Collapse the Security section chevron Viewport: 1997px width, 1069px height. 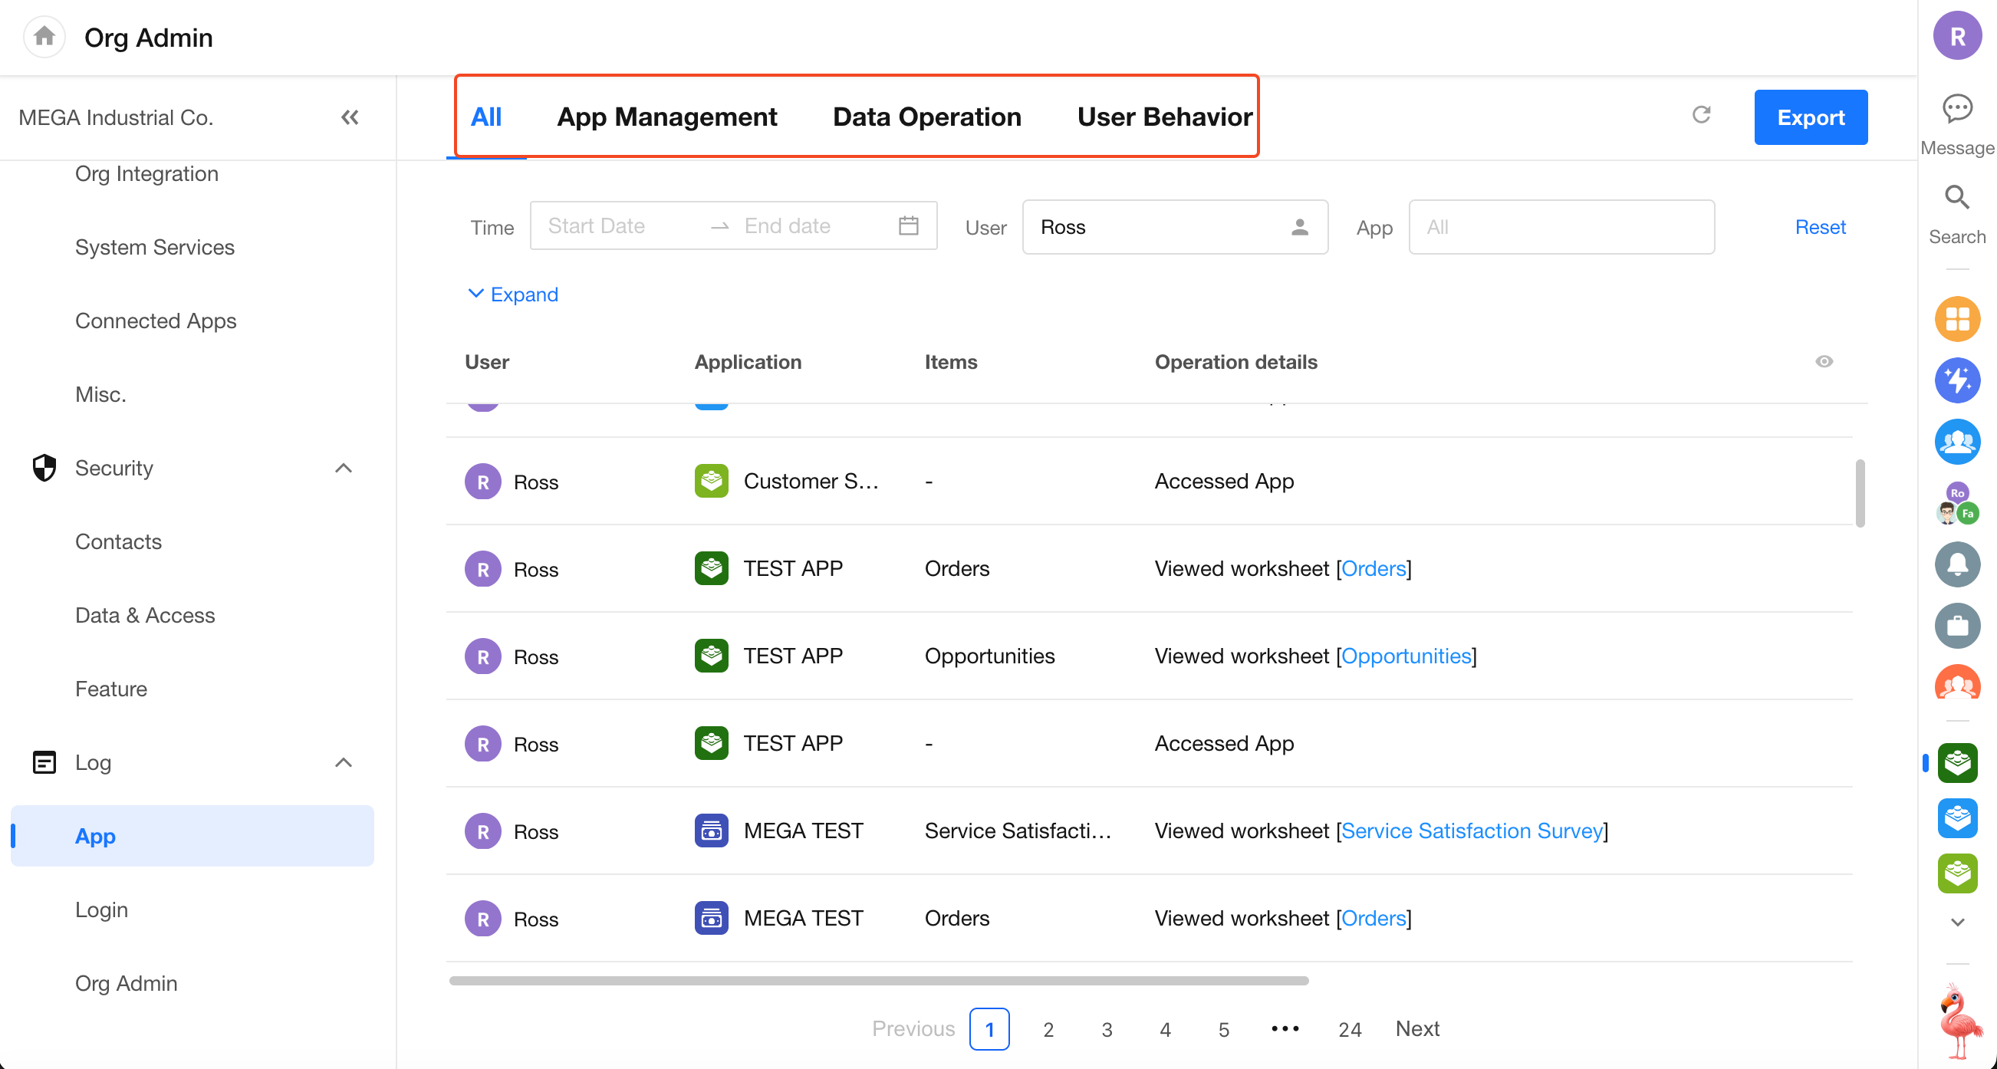pyautogui.click(x=344, y=469)
